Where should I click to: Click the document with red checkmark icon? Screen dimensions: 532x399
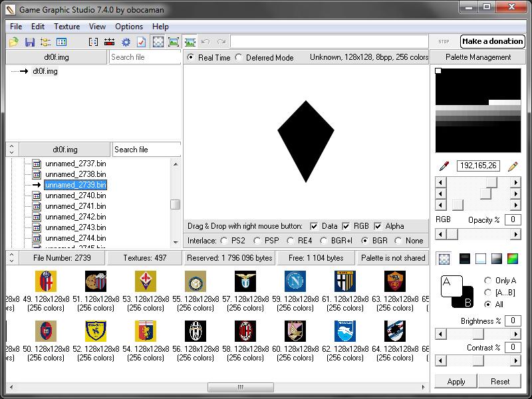(x=141, y=42)
